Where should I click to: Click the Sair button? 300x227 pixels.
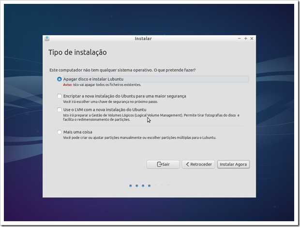163,164
